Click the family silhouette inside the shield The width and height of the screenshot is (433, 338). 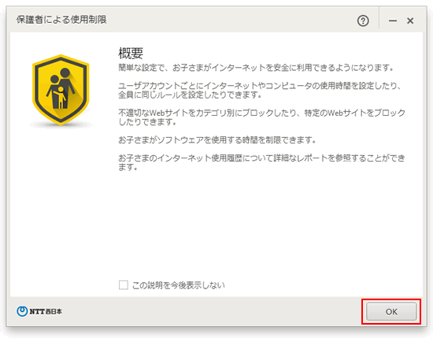click(x=60, y=88)
